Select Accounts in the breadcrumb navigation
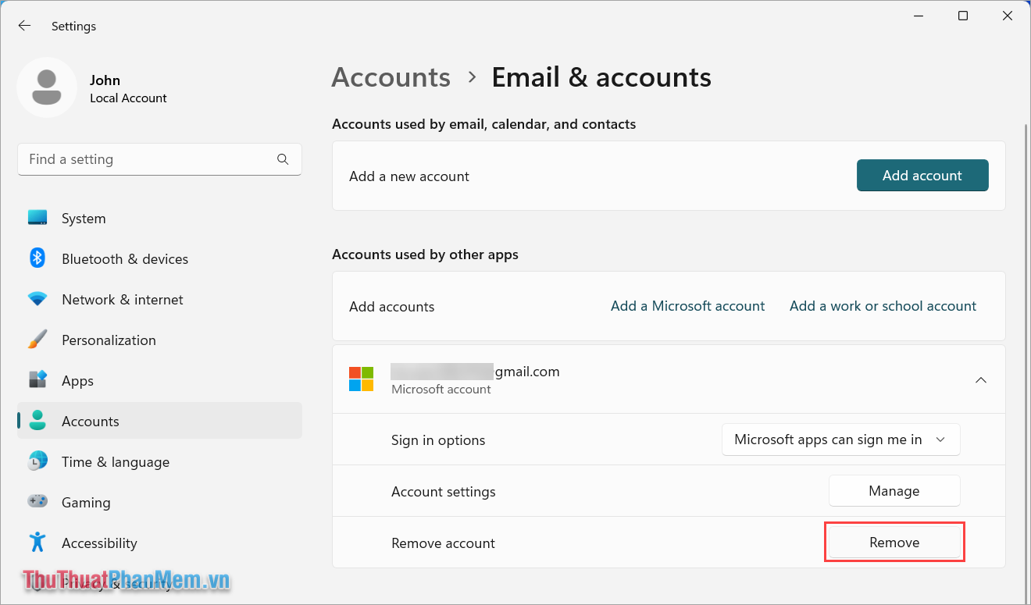This screenshot has width=1031, height=605. click(x=391, y=77)
